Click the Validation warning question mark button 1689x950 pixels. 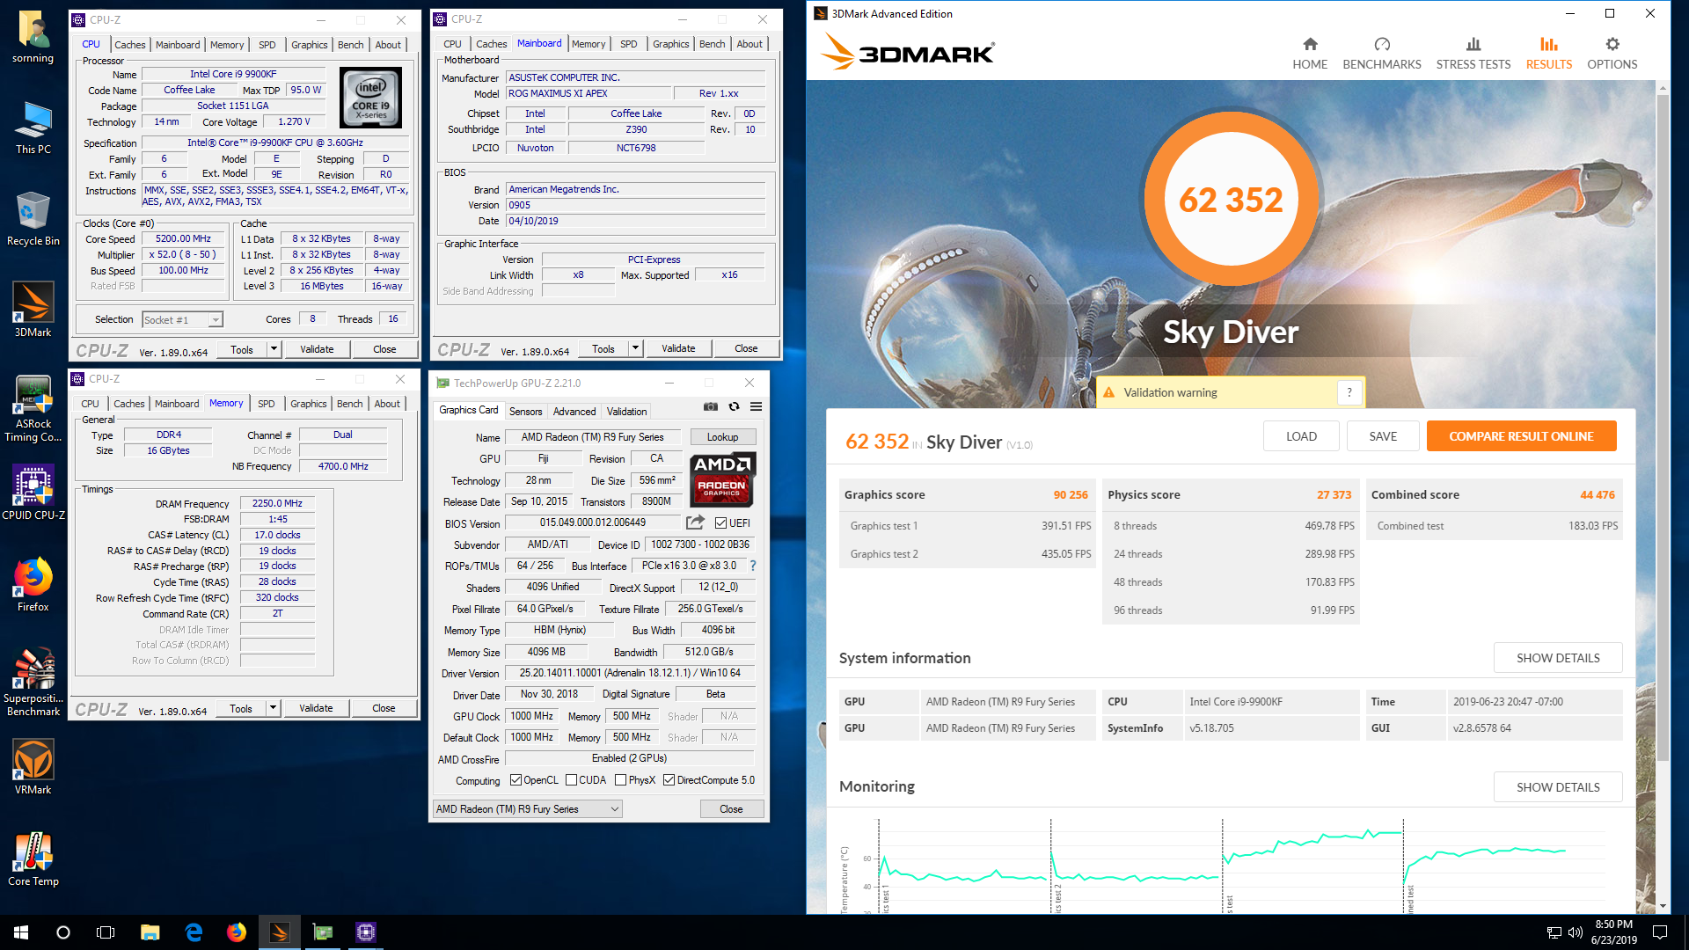pyautogui.click(x=1349, y=392)
